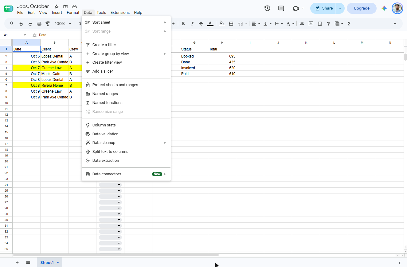Open the Extensions menu
Screen dimensions: 407x267
(x=120, y=13)
